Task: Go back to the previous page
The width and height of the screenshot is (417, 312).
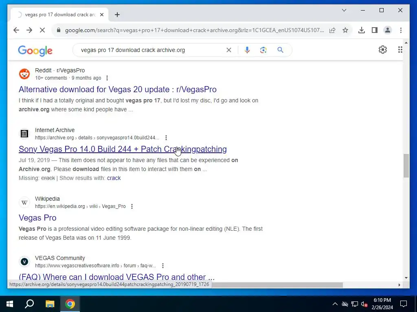Action: click(16, 30)
